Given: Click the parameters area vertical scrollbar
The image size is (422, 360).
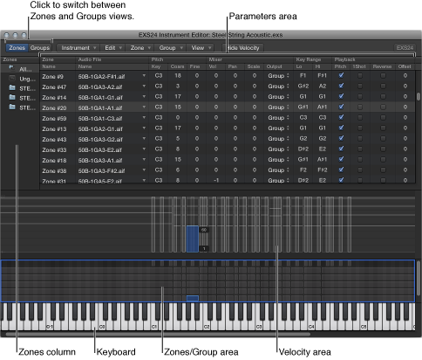Looking at the screenshot, I should tap(419, 96).
